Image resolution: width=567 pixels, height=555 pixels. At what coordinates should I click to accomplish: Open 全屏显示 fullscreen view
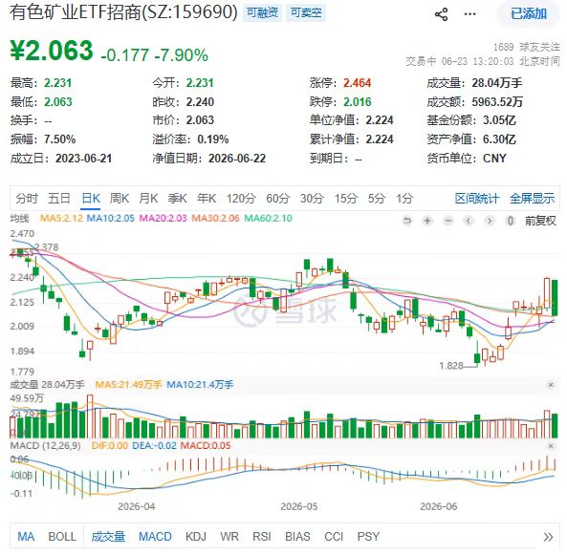click(x=532, y=199)
